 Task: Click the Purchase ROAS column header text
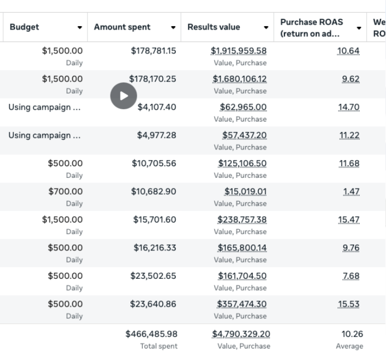(x=312, y=27)
